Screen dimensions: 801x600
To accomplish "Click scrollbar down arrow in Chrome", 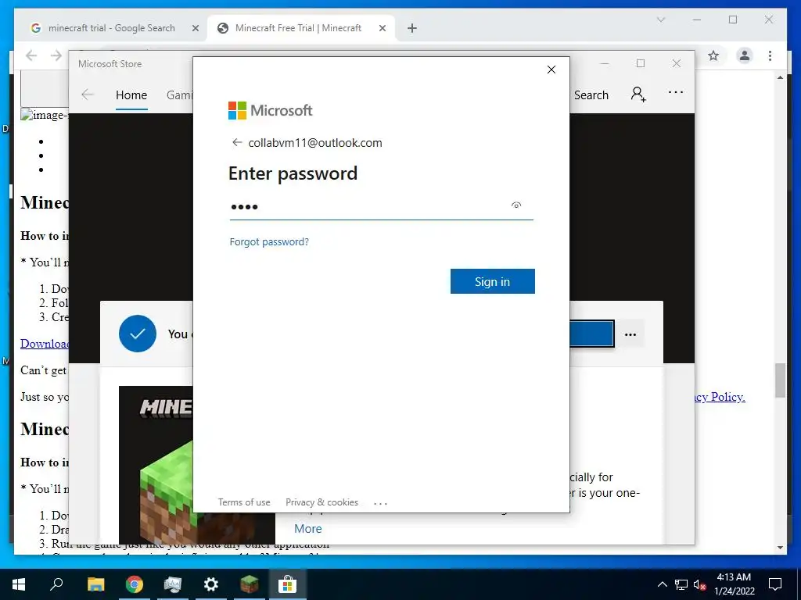I will (780, 548).
